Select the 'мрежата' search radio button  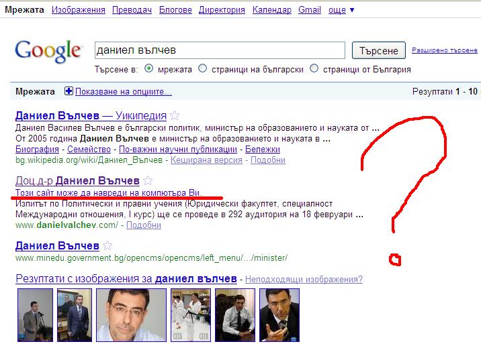pos(149,69)
